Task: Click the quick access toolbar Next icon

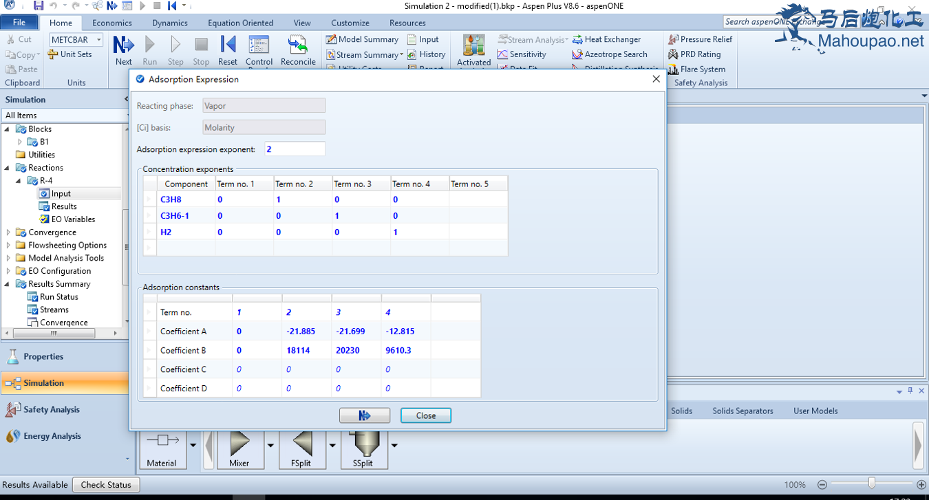Action: point(112,6)
